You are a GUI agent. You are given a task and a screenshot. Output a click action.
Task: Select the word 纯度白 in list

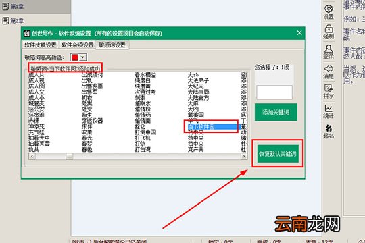click(x=143, y=81)
